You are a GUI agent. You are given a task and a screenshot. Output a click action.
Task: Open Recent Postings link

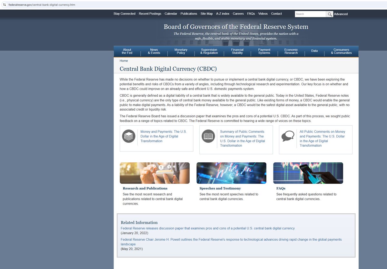[x=150, y=14]
